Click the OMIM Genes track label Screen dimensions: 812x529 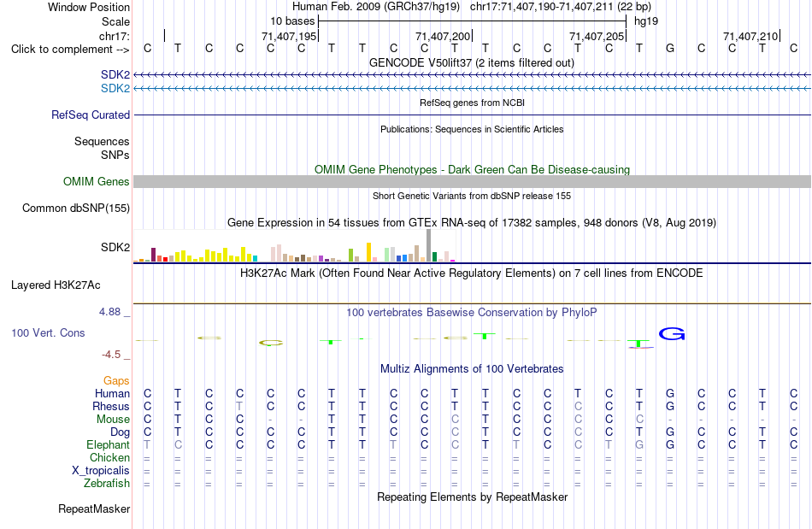coord(97,182)
